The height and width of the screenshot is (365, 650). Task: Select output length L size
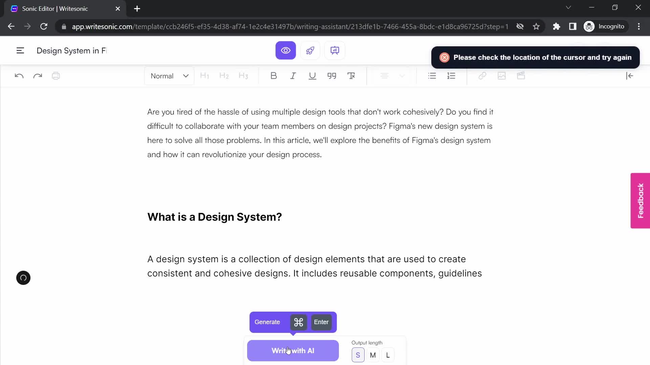click(387, 355)
